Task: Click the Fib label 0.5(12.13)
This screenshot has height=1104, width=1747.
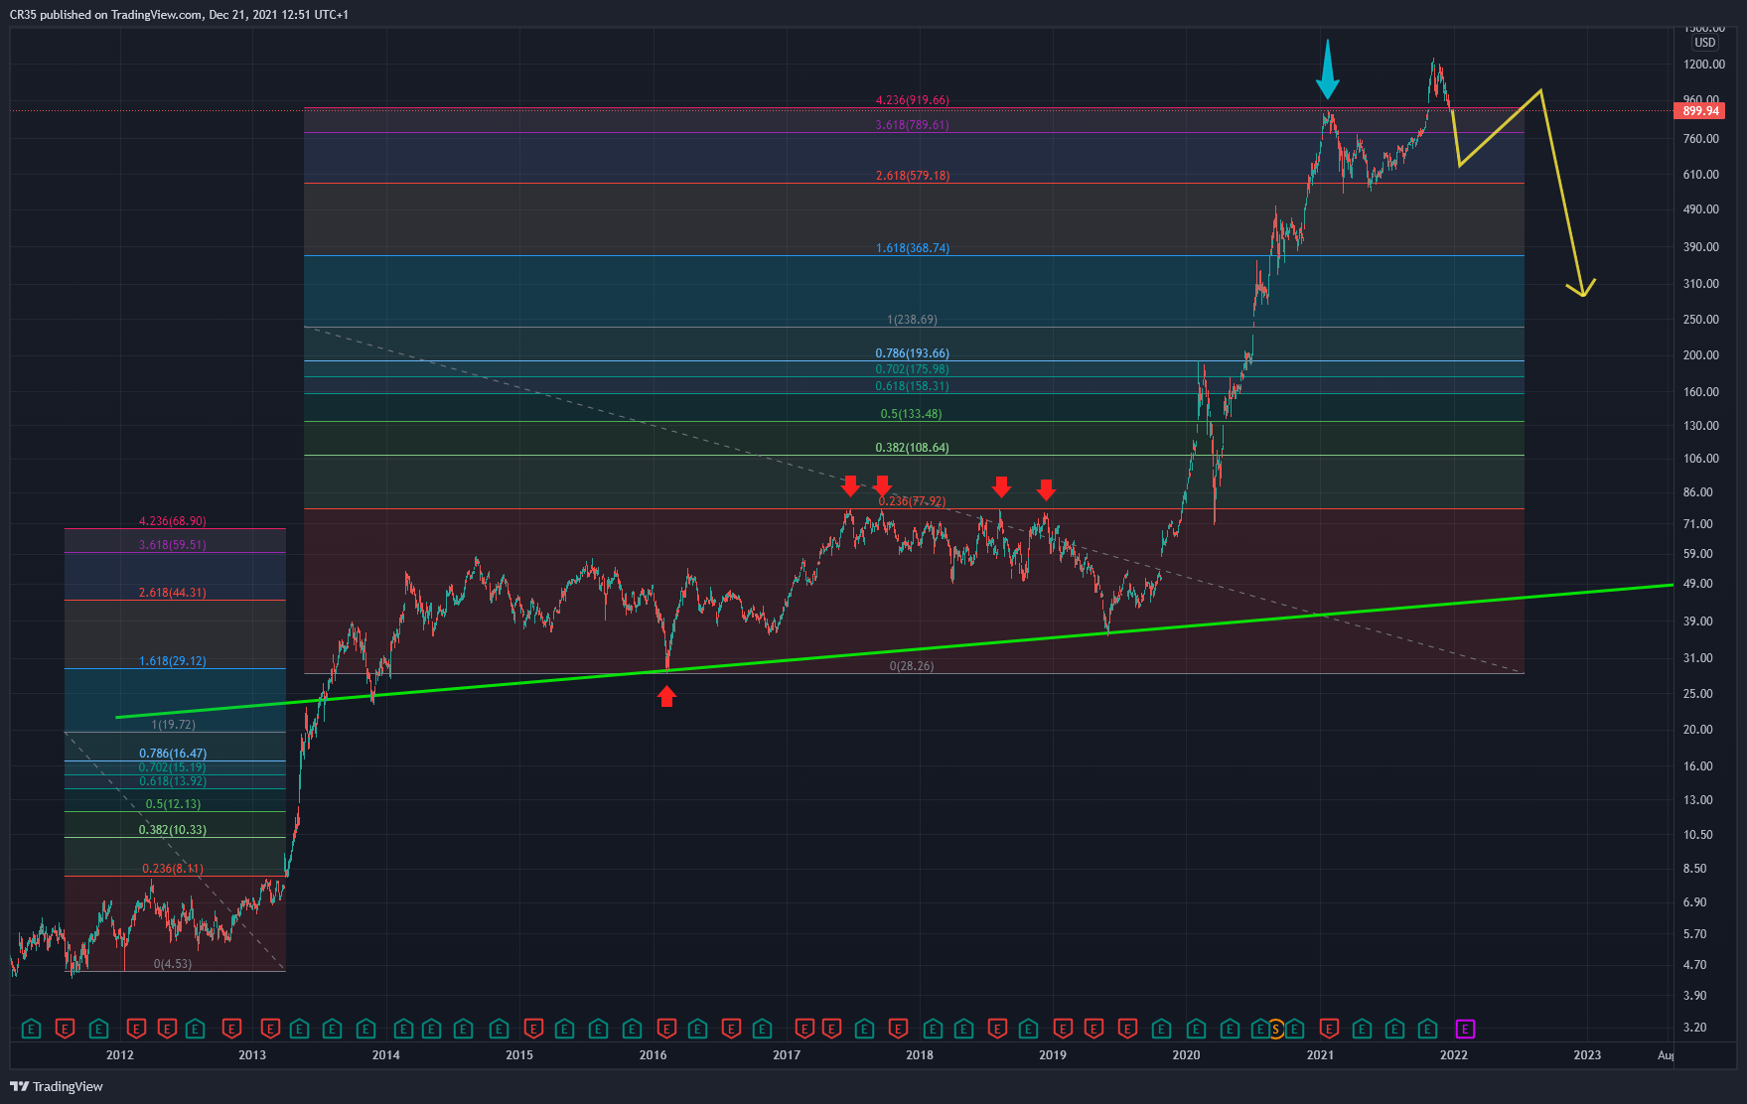Action: tap(173, 804)
